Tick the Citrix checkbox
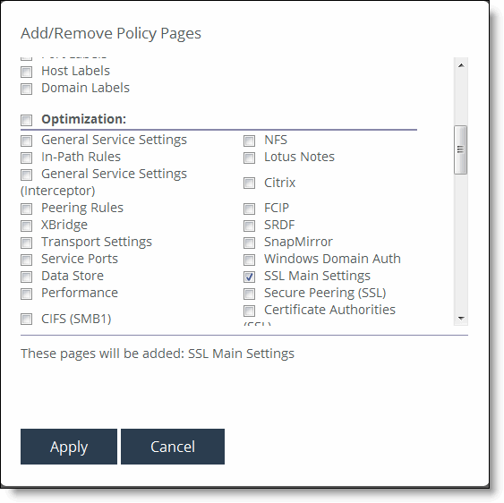The height and width of the screenshot is (503, 504). (x=249, y=183)
